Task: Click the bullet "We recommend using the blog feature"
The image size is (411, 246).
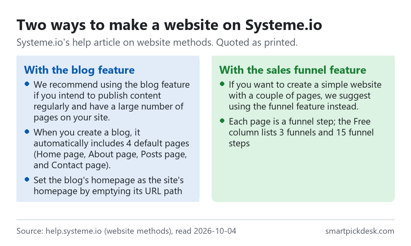Action: 107,101
